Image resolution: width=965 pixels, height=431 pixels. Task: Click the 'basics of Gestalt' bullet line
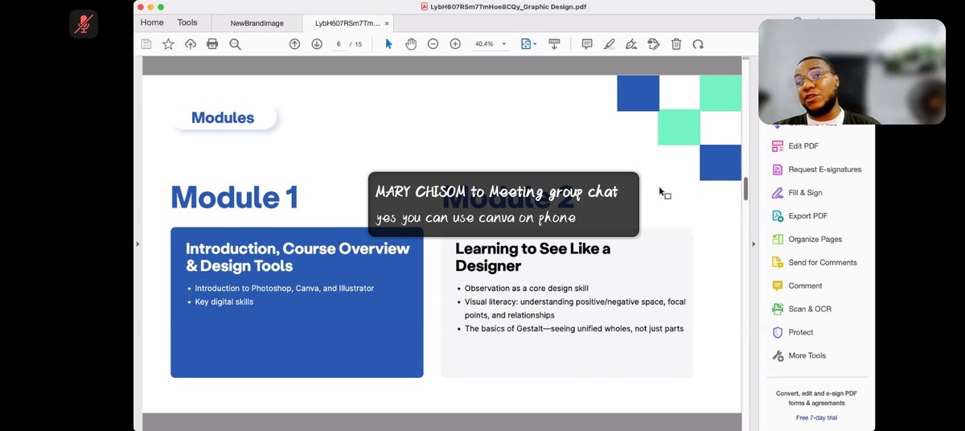[574, 329]
